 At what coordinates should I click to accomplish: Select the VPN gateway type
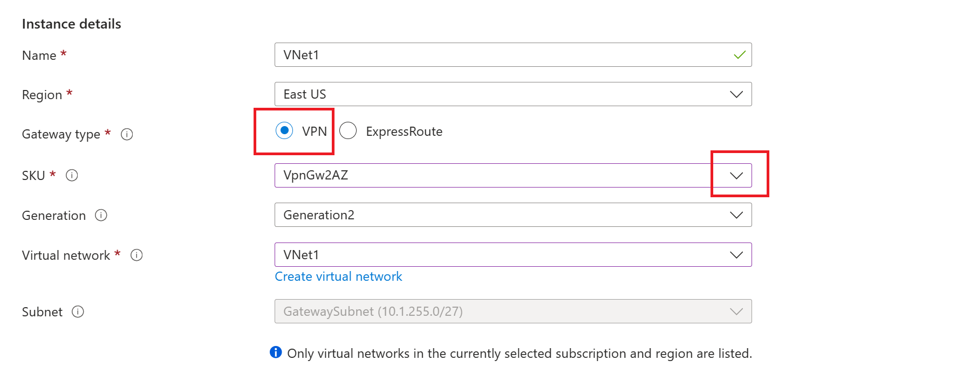coord(284,130)
